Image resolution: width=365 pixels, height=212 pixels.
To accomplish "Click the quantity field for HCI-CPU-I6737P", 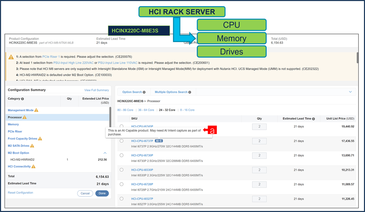I will 259,141.
